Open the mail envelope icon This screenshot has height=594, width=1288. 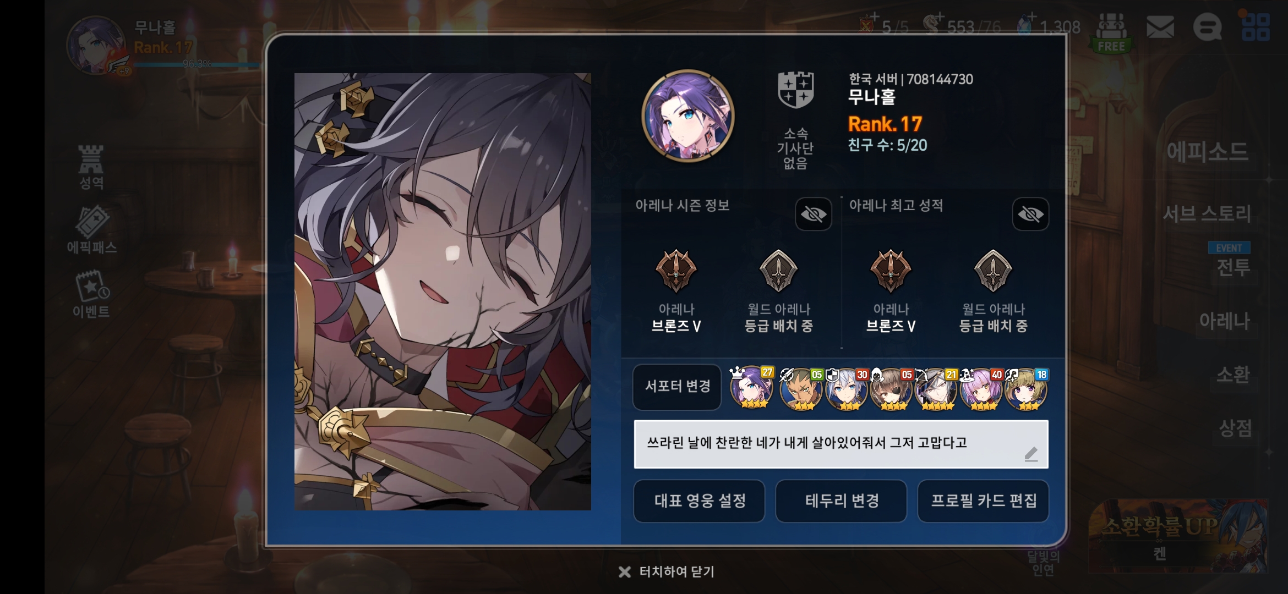point(1160,27)
